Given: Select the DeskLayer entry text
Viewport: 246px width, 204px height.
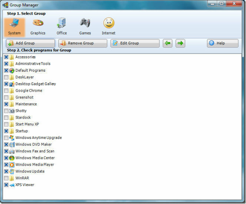Looking at the screenshot, I should [24, 77].
